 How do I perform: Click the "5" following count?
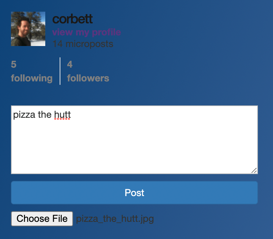(x=14, y=64)
